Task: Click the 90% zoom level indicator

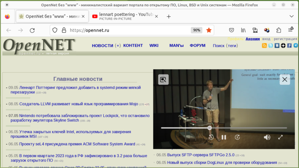Action: tap(196, 30)
